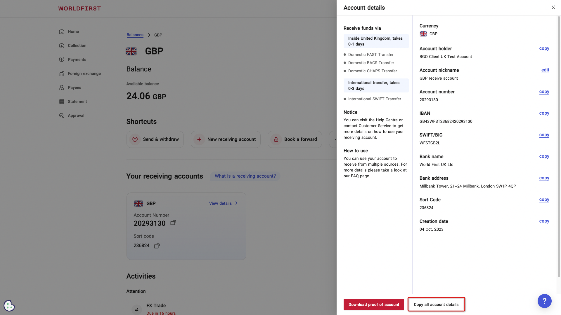Select the Statement document icon
The width and height of the screenshot is (561, 315).
coord(61,101)
